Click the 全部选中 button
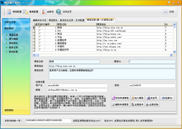The height and width of the screenshot is (129, 182). (137, 105)
